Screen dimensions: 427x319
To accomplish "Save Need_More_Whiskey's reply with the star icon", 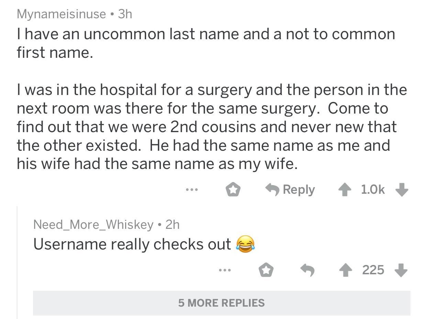I will (x=266, y=270).
